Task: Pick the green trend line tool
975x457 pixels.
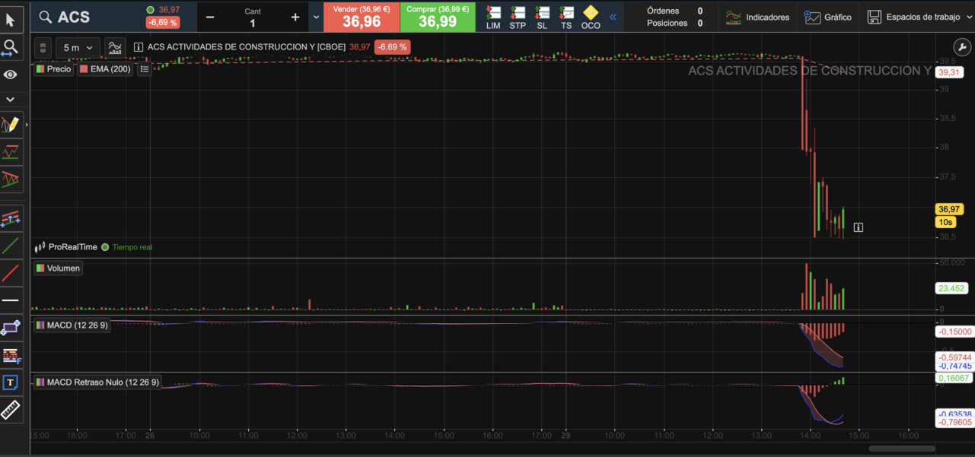Action: [11, 246]
